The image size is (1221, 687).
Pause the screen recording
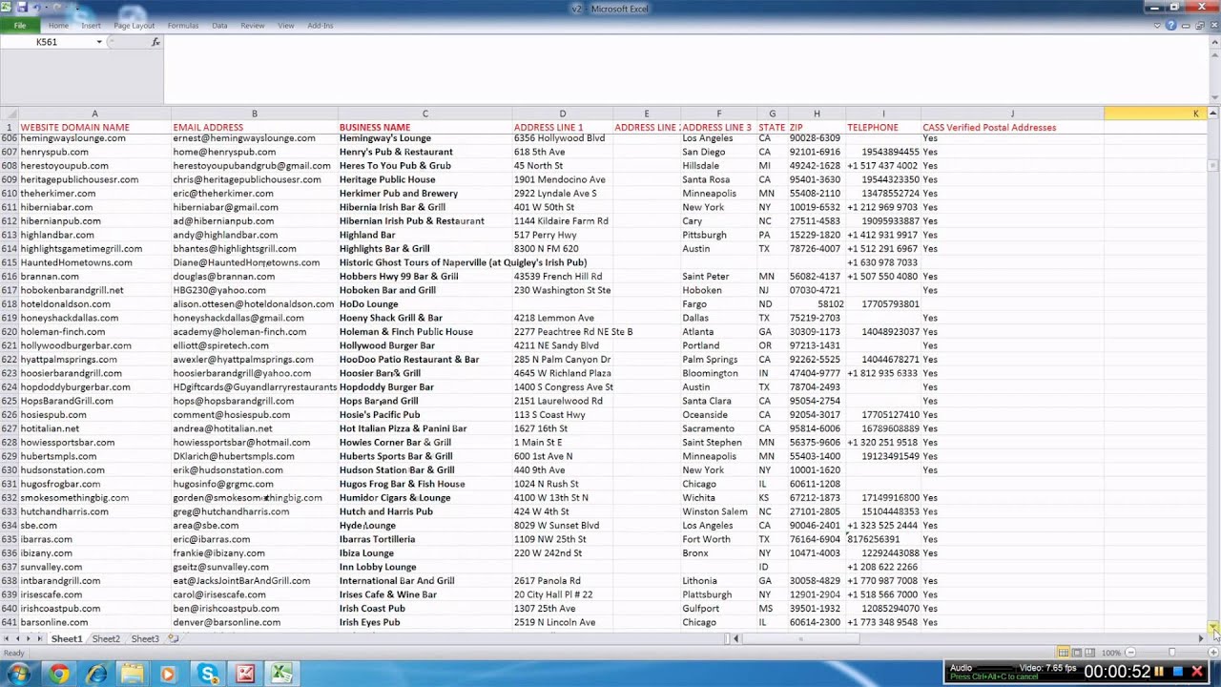coord(1161,672)
